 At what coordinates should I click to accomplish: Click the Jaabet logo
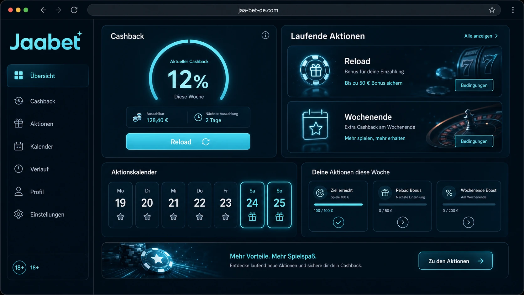46,41
